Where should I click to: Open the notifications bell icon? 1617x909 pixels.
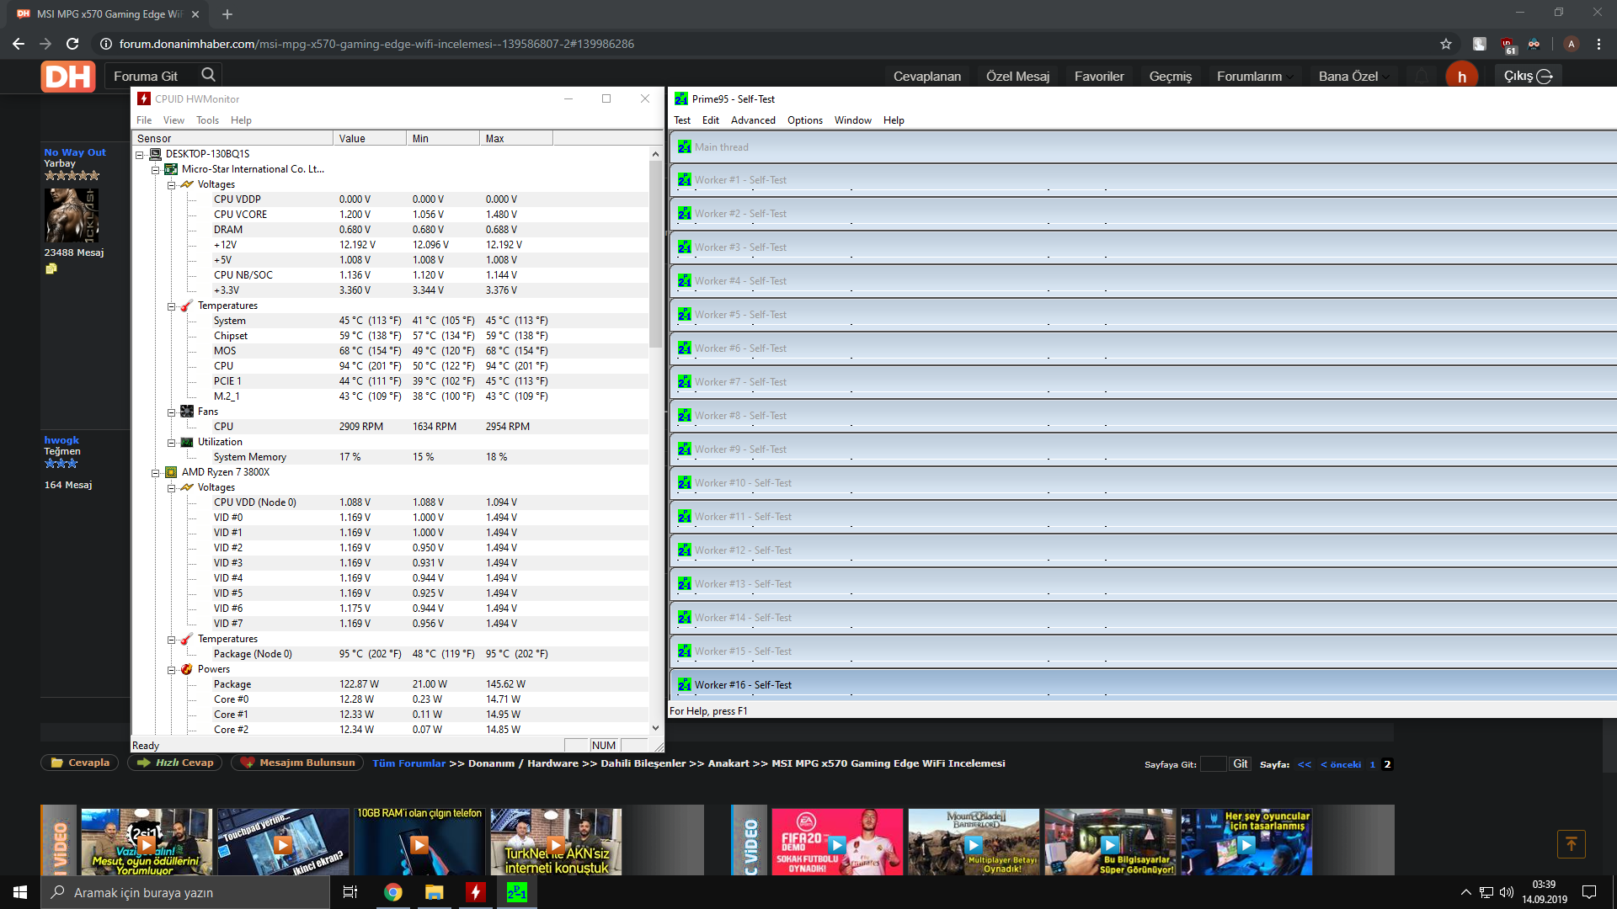pos(1422,77)
